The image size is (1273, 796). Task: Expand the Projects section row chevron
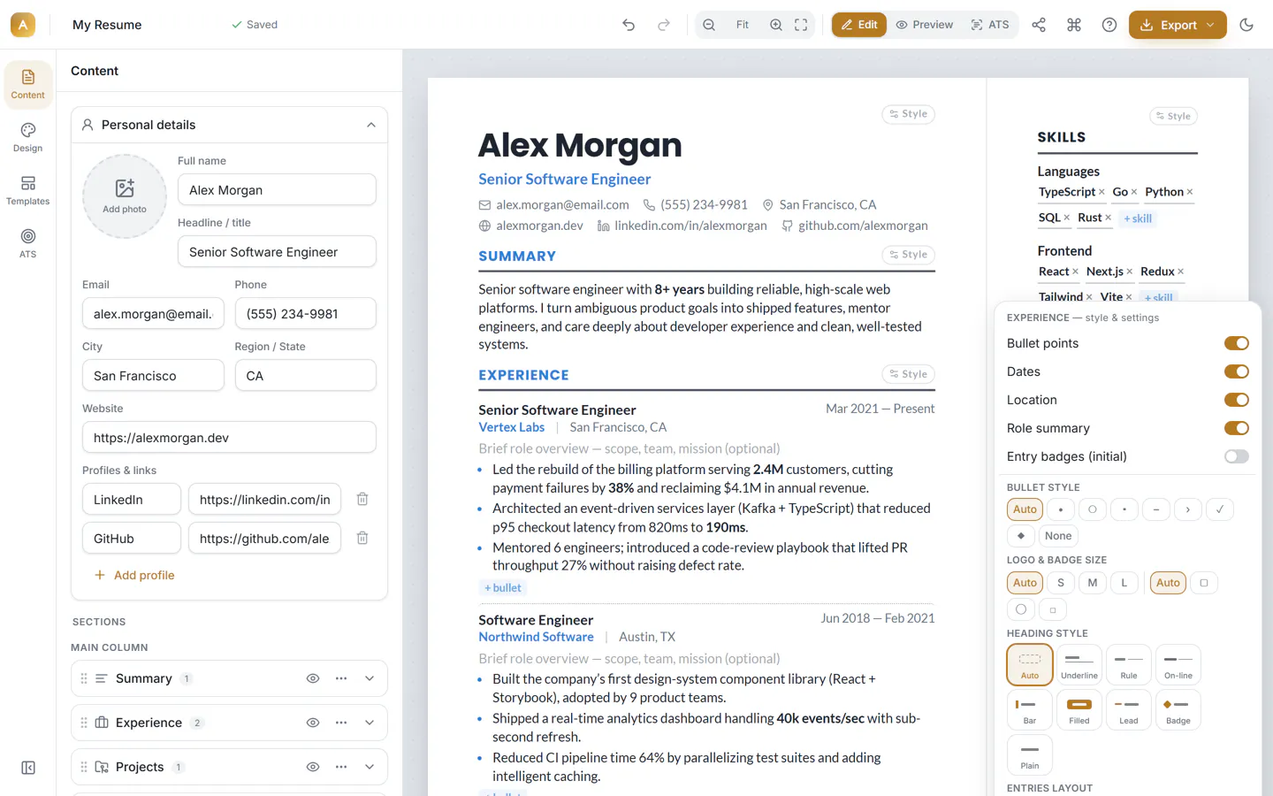(x=370, y=767)
